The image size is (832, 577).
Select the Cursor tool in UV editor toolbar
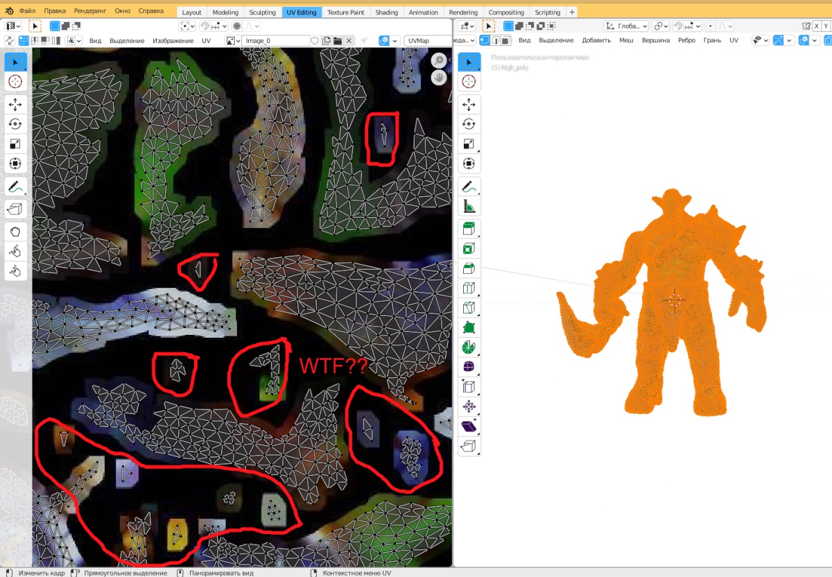15,82
